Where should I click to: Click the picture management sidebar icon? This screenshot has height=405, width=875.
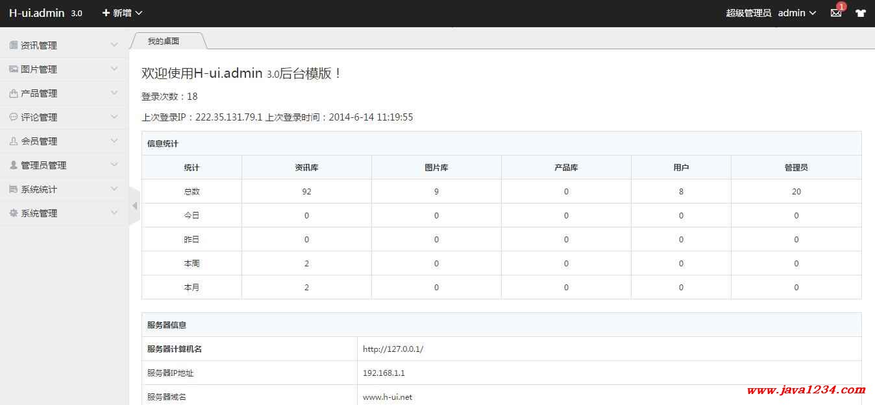(x=14, y=69)
